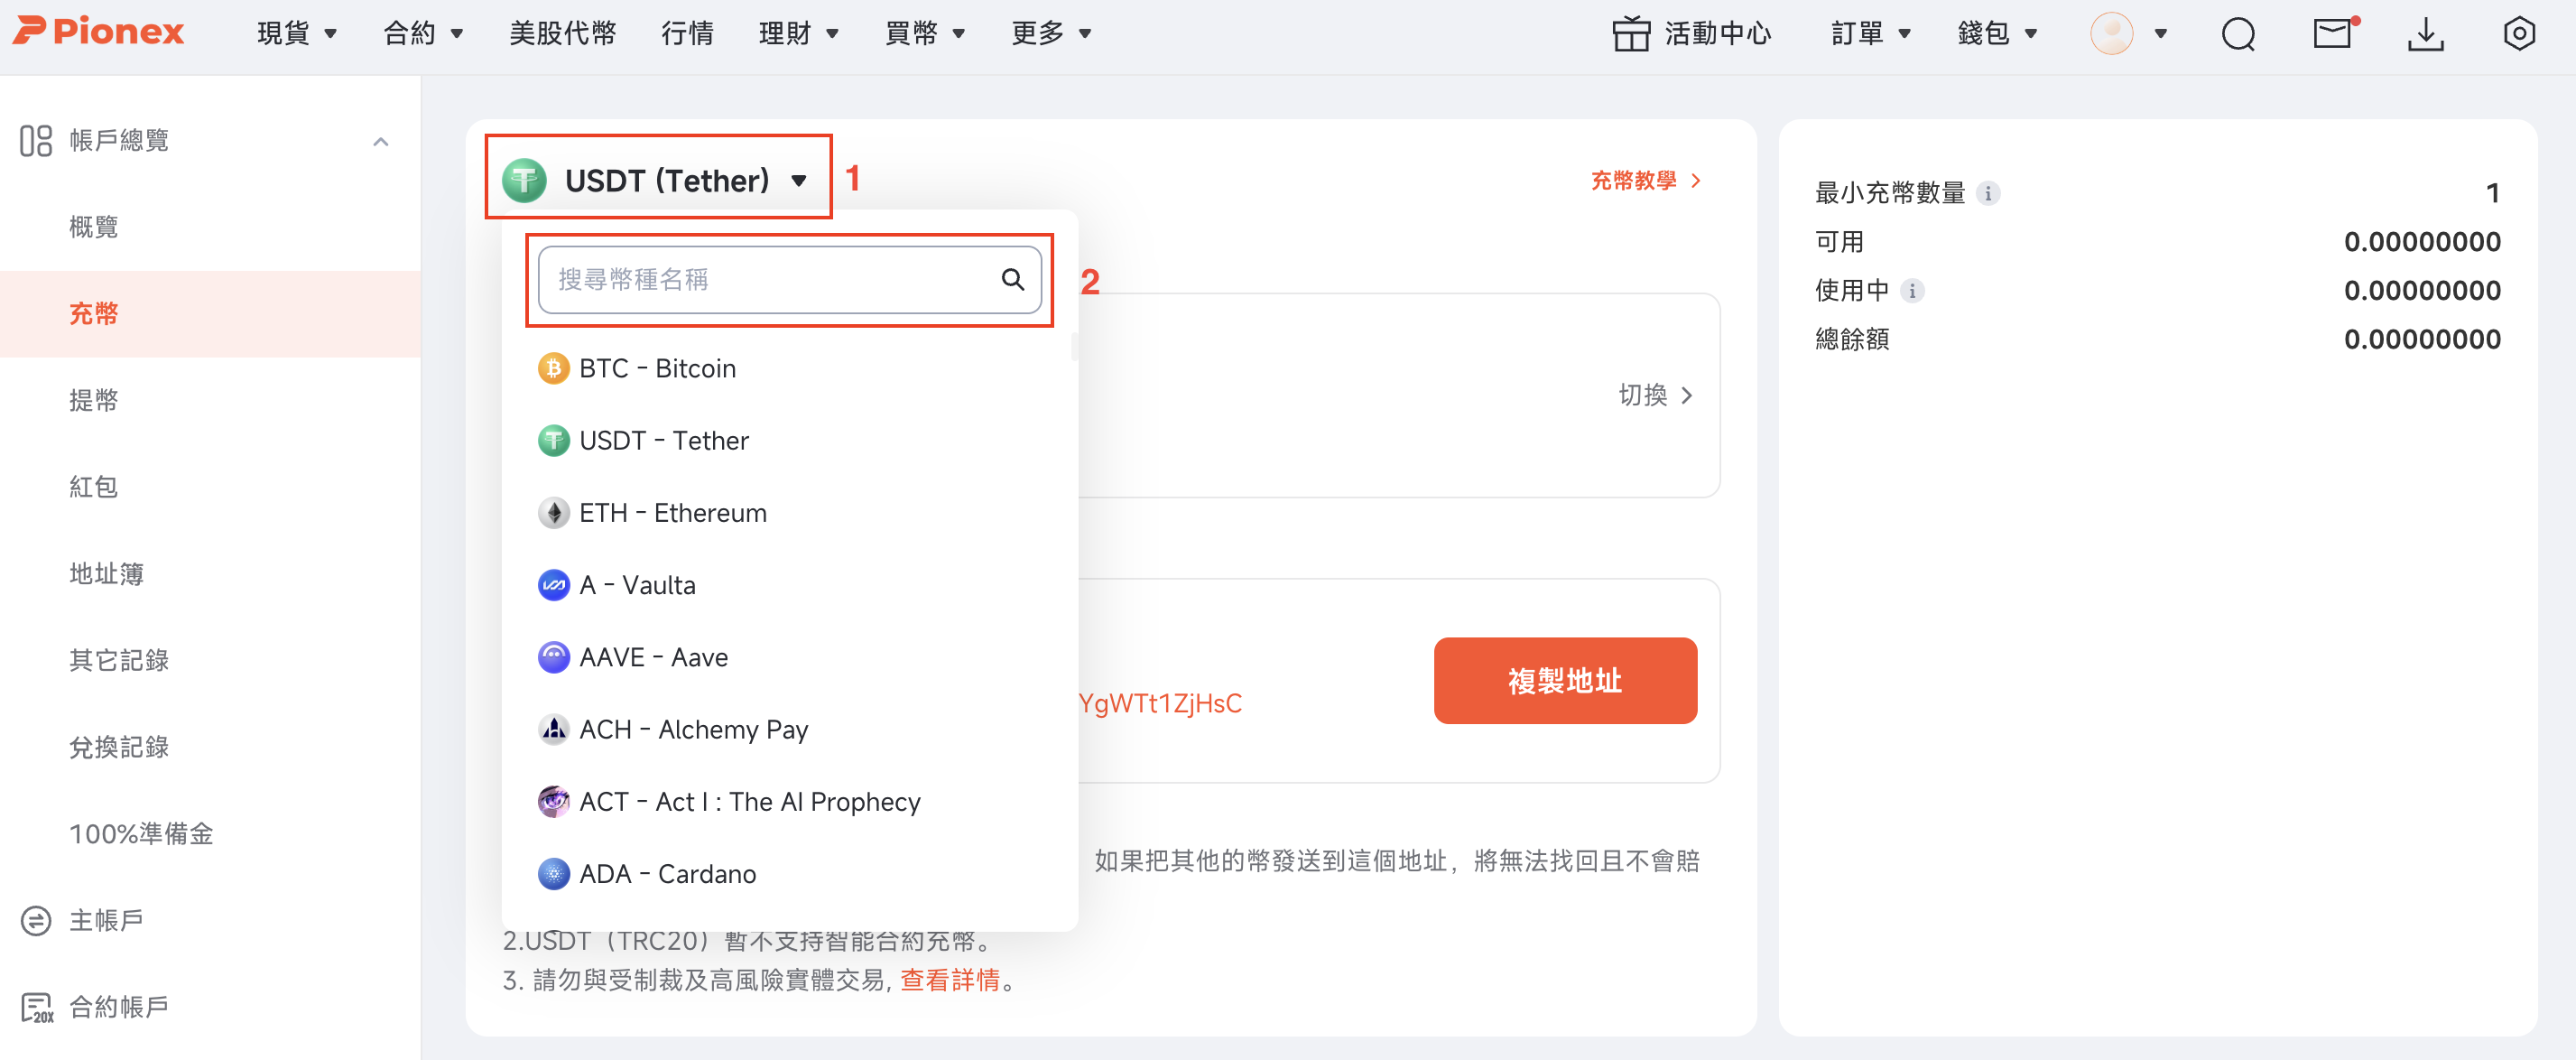This screenshot has height=1060, width=2576.
Task: Click the Pionex logo
Action: (98, 32)
